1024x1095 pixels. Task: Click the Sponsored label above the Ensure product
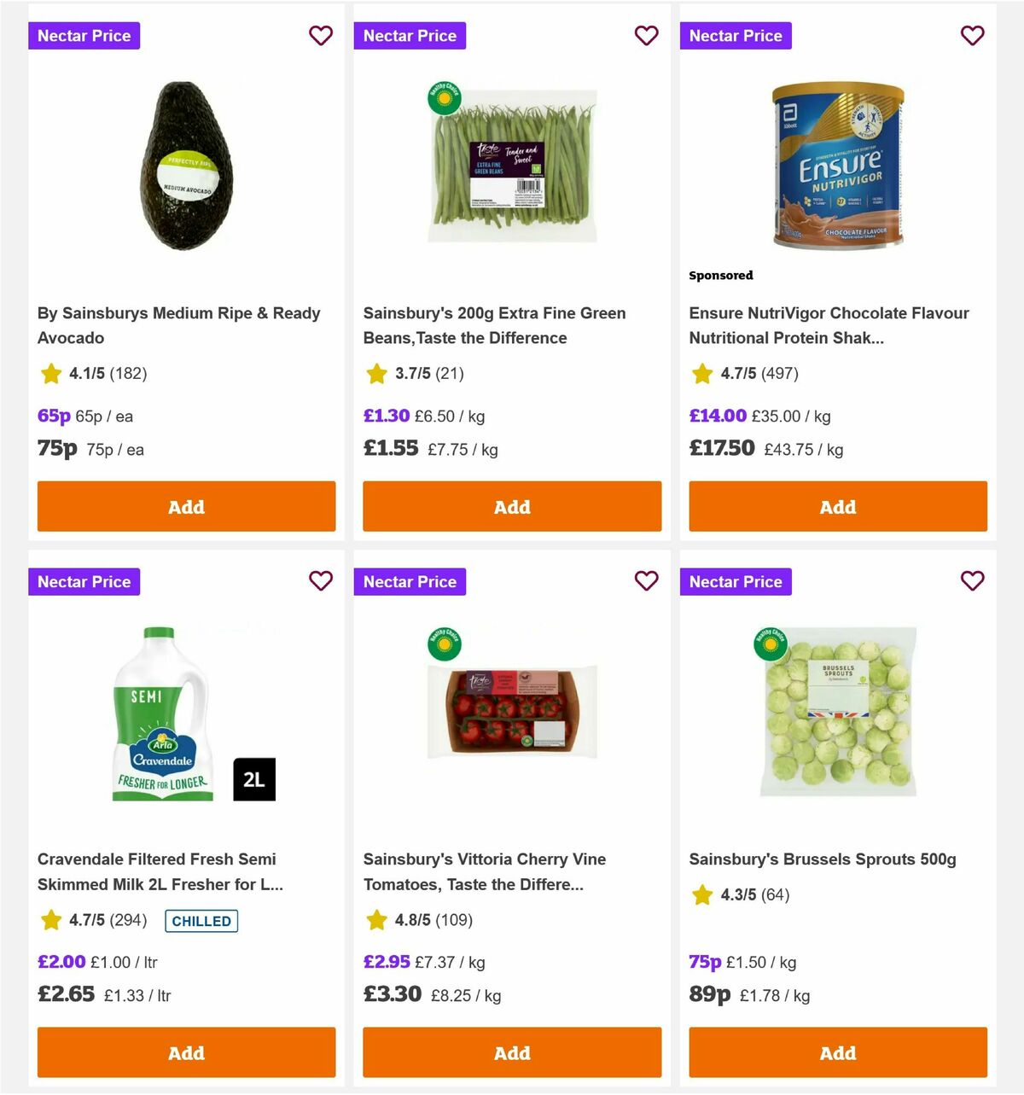tap(721, 275)
